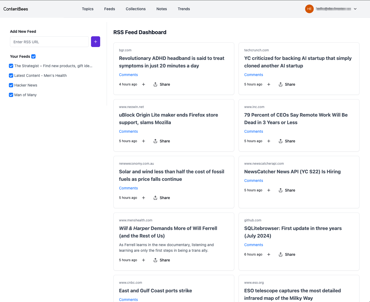This screenshot has height=302, width=370.
Task: Click plus icon on Will & Harper article
Action: (144, 260)
